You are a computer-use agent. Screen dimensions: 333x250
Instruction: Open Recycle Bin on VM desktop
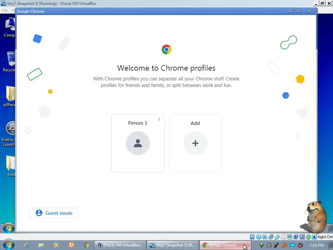pyautogui.click(x=9, y=62)
